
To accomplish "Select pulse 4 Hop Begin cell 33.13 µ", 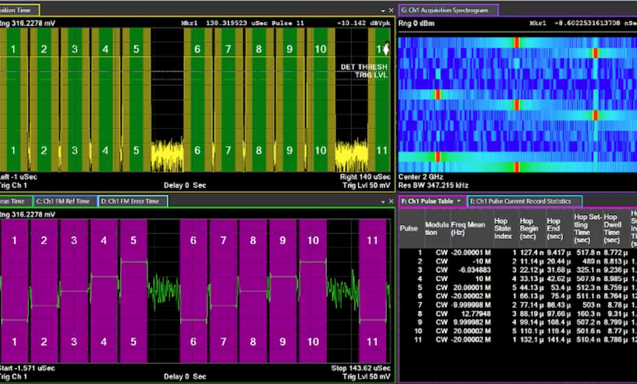I will (532, 279).
